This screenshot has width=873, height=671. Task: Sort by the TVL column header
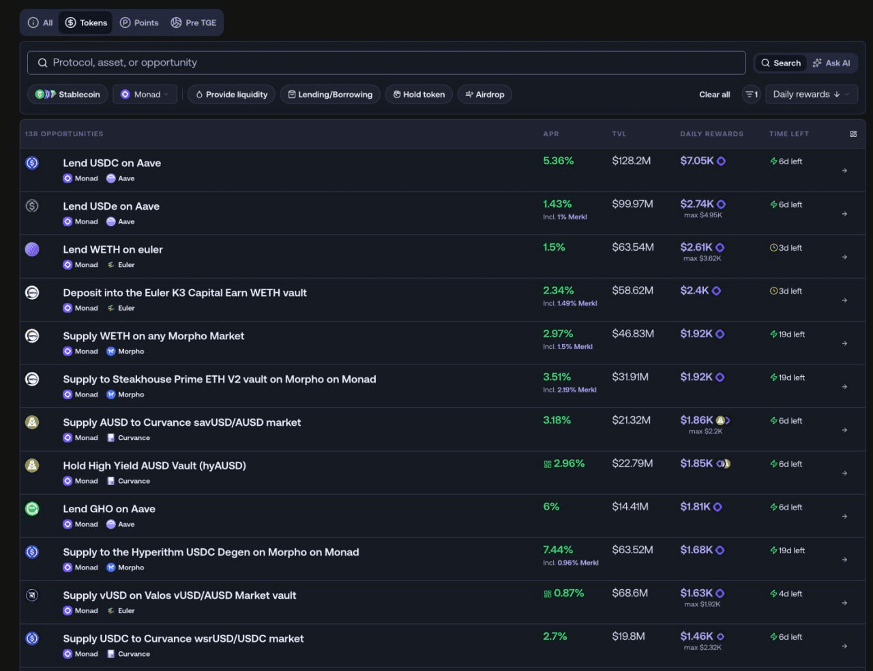click(619, 134)
